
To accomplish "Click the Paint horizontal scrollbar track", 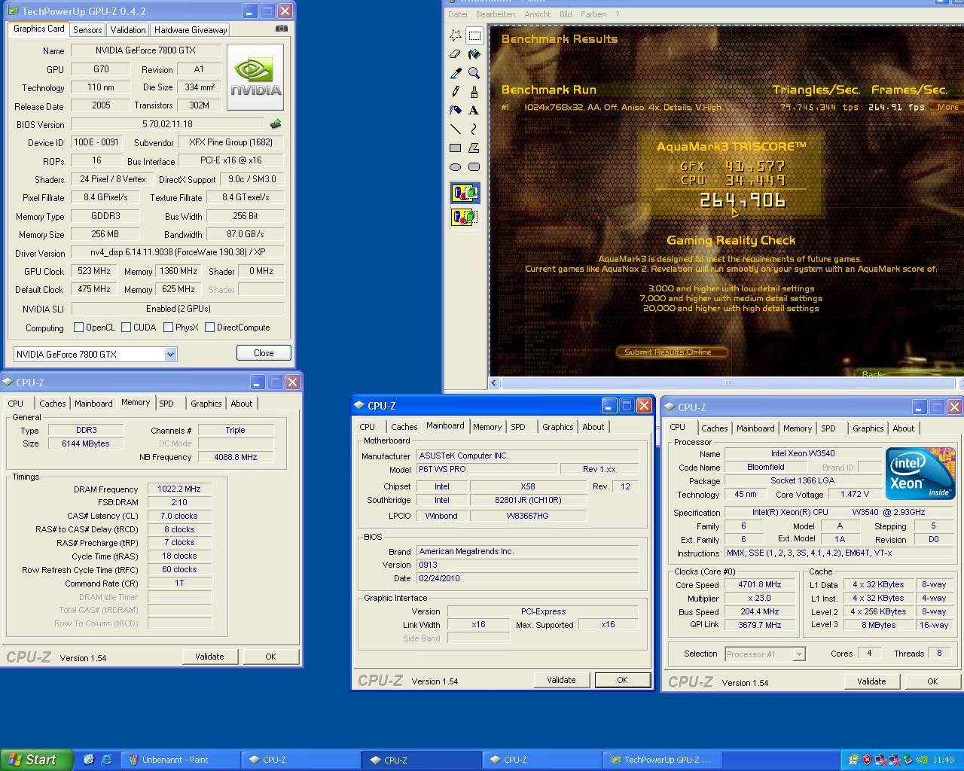I will [x=728, y=383].
